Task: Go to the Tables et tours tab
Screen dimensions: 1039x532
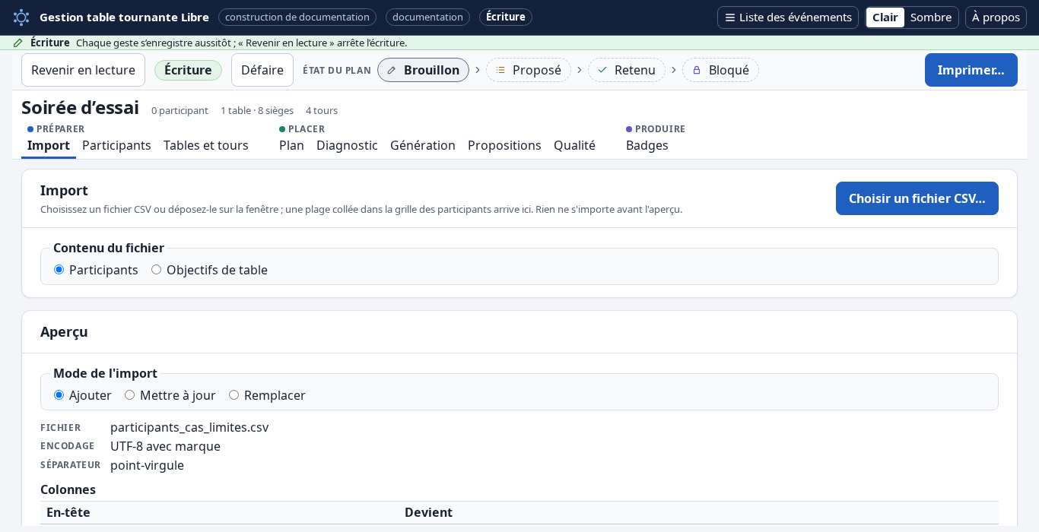Action: tap(206, 145)
